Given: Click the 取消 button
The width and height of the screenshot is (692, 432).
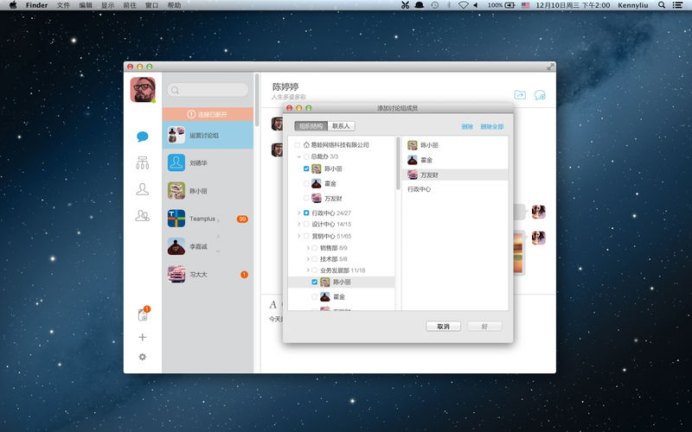Looking at the screenshot, I should 443,326.
